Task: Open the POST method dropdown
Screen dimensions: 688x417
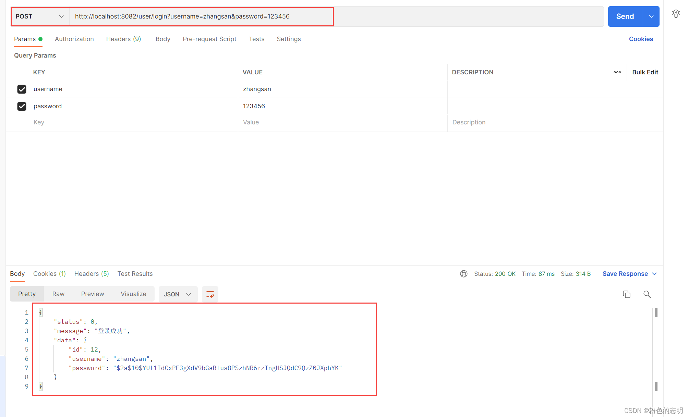Action: tap(40, 16)
